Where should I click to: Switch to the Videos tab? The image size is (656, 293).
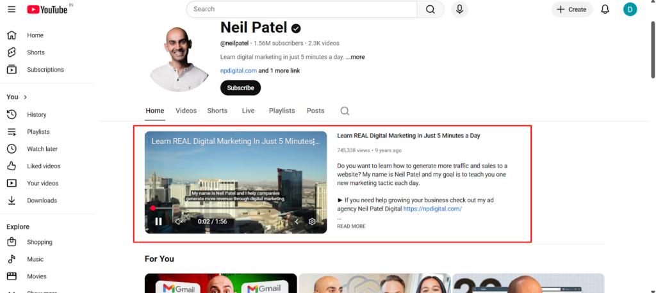point(186,111)
